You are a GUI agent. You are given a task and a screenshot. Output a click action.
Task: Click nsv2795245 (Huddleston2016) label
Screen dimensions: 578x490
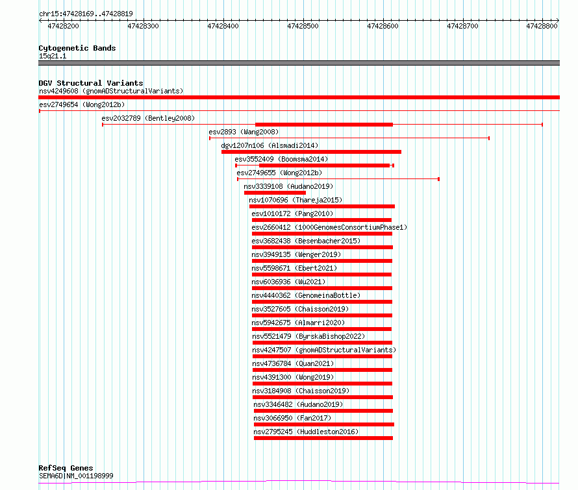(x=306, y=432)
